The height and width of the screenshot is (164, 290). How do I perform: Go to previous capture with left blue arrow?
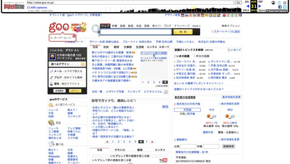248,6
